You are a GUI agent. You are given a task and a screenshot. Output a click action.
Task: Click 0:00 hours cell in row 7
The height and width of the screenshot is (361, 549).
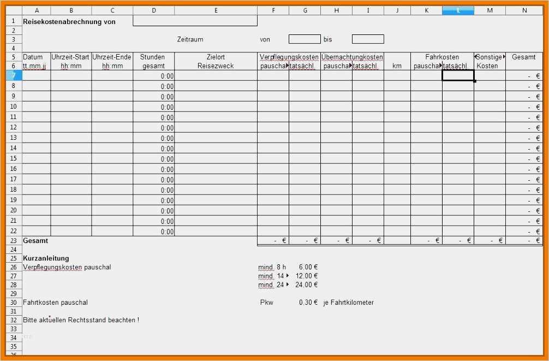[x=154, y=76]
